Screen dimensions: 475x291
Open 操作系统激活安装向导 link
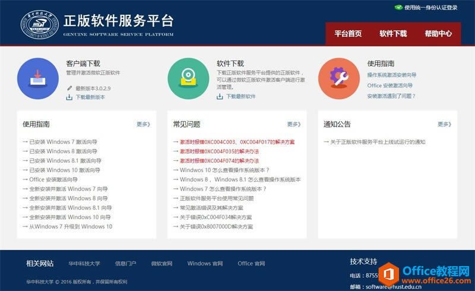(x=392, y=75)
